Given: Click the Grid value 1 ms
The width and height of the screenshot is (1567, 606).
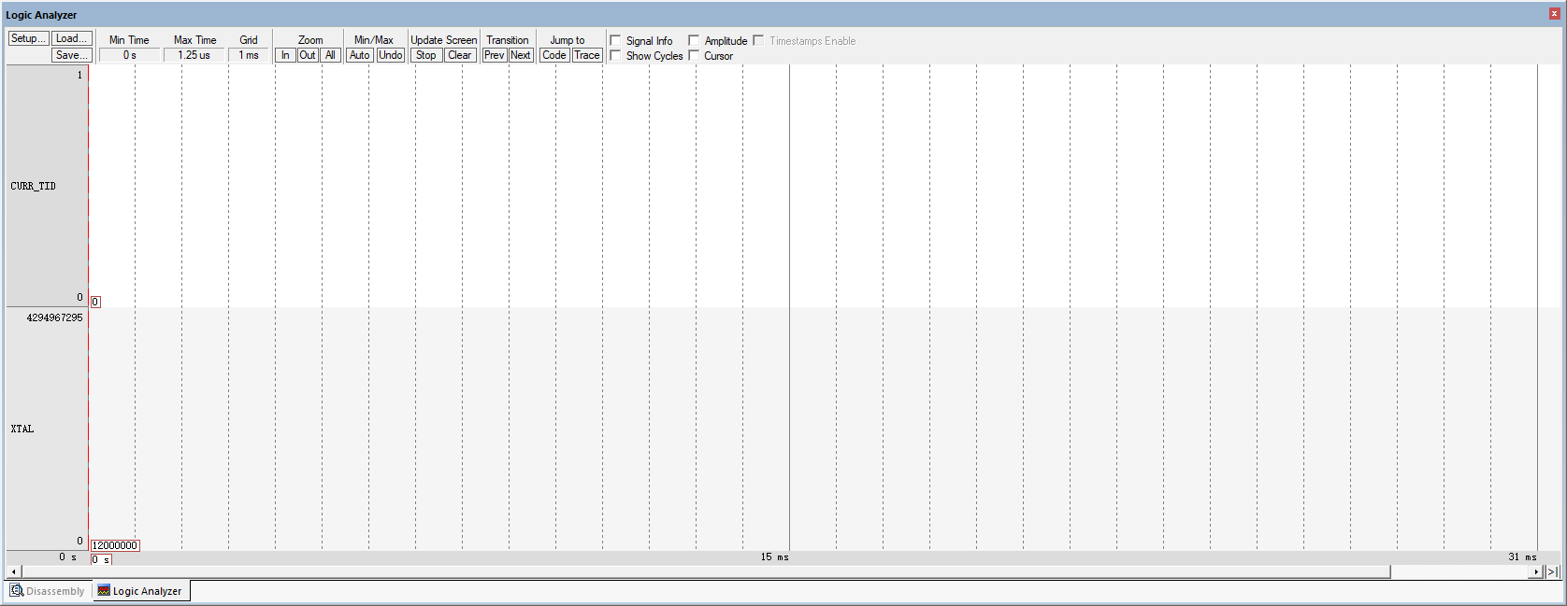Looking at the screenshot, I should pos(249,55).
